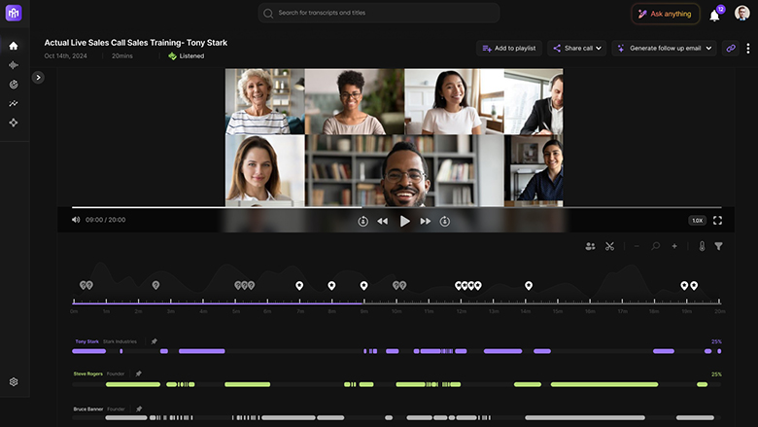Click Tony Stark's 25% talk ratio
Image resolution: width=758 pixels, height=427 pixels.
[x=716, y=341]
